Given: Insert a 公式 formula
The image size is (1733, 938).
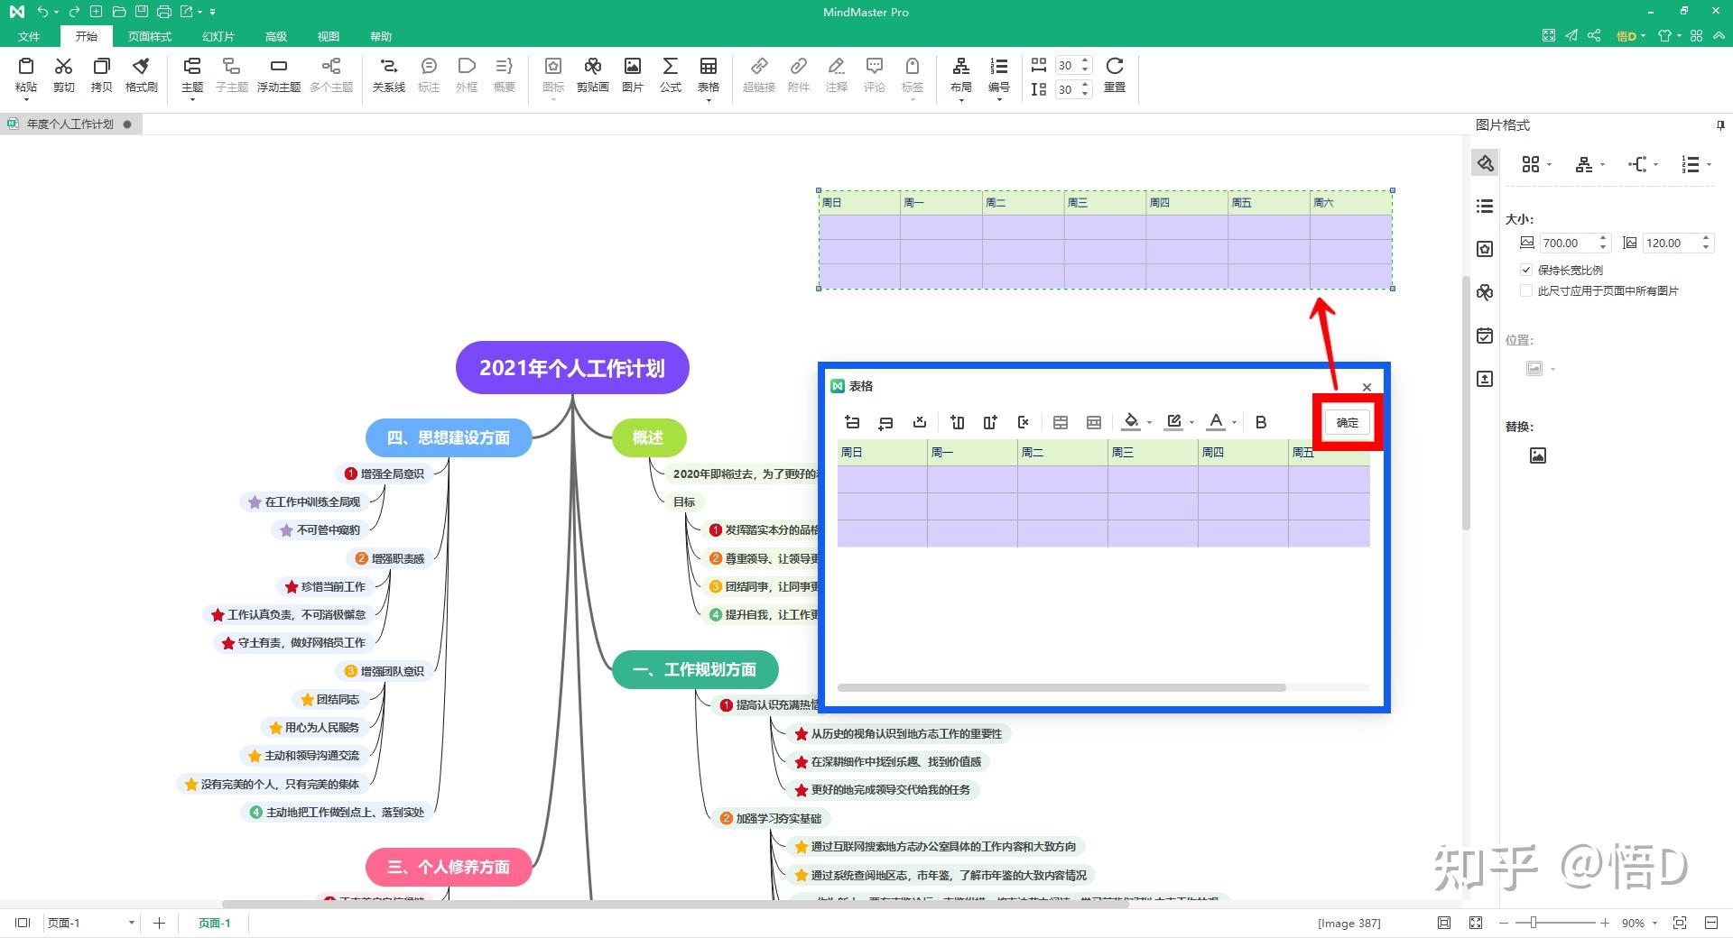Looking at the screenshot, I should click(x=670, y=74).
